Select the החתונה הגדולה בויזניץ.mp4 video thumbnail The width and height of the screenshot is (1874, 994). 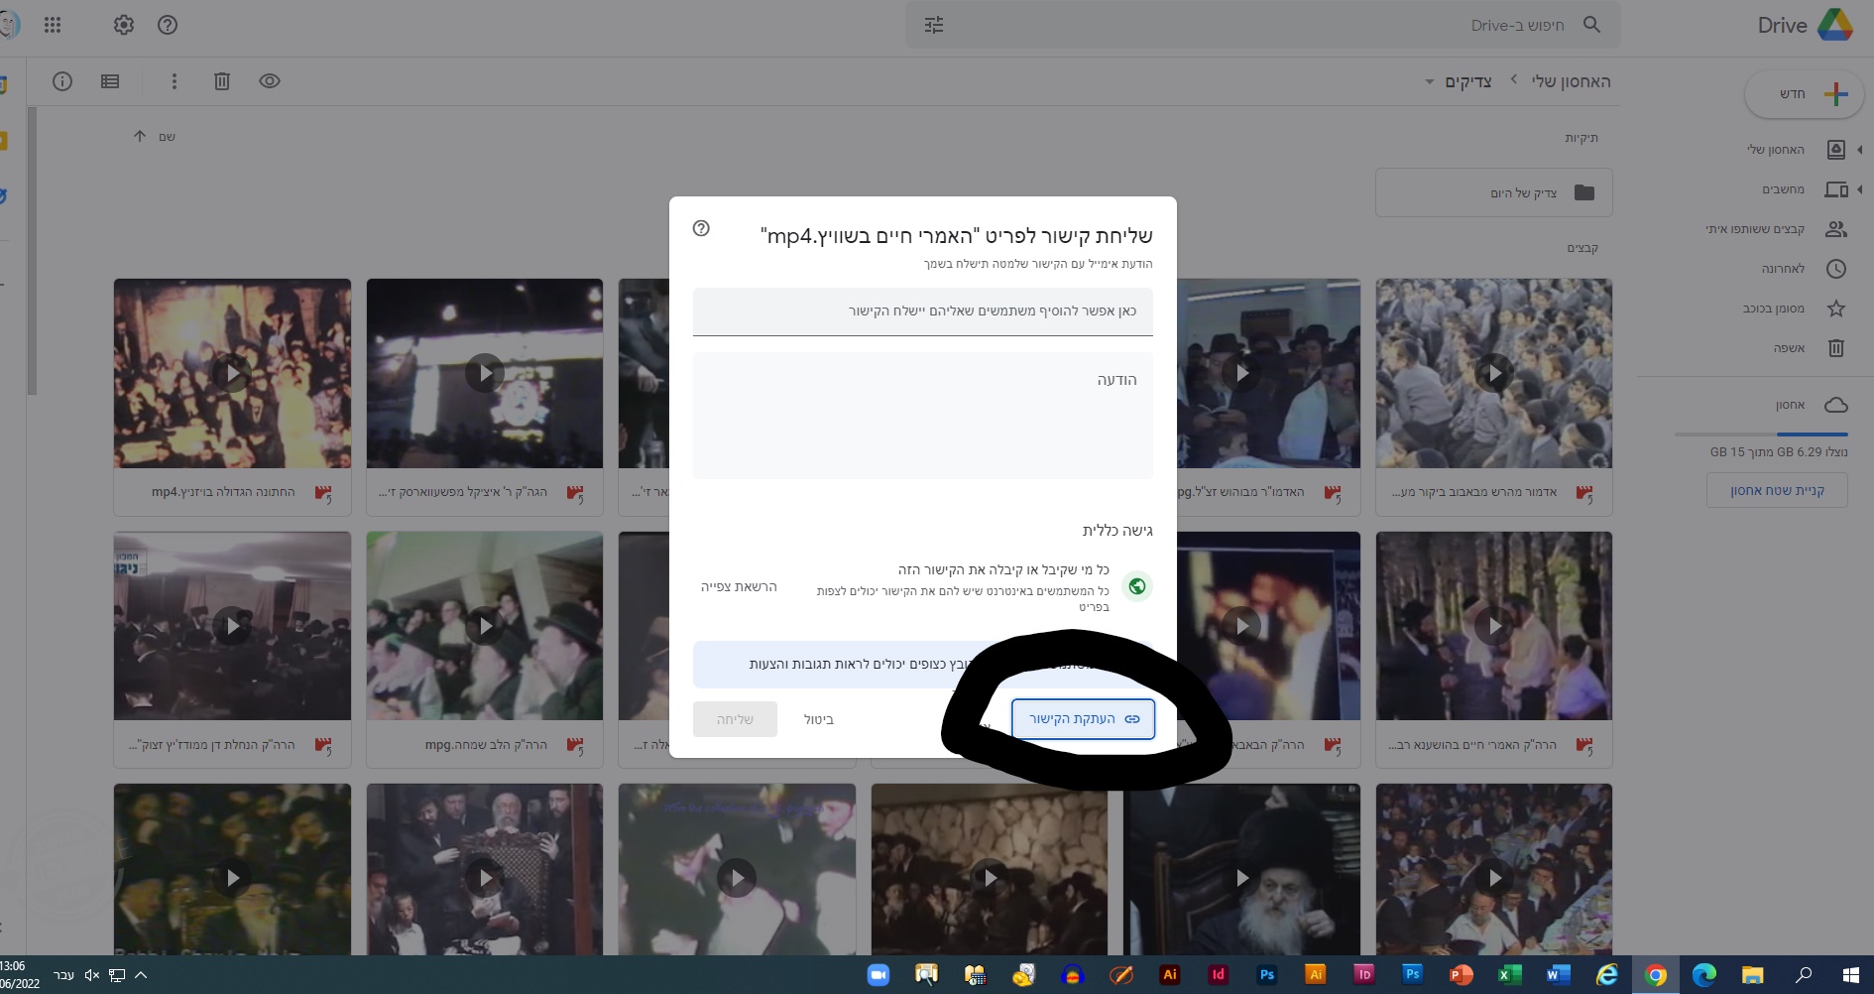232,373
